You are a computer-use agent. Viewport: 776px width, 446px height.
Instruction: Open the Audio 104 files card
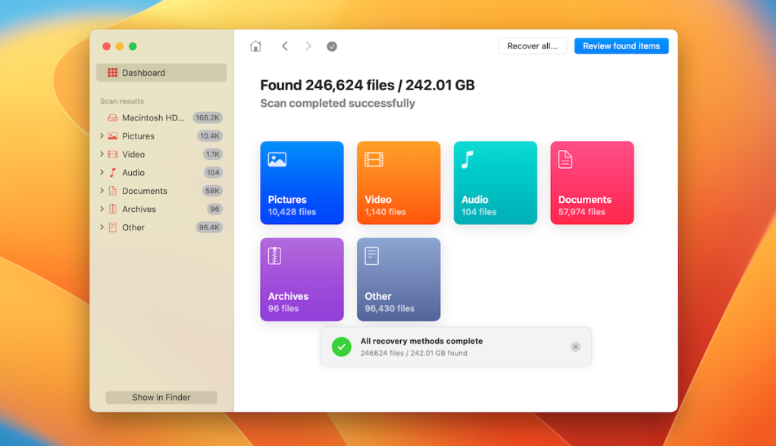(496, 183)
